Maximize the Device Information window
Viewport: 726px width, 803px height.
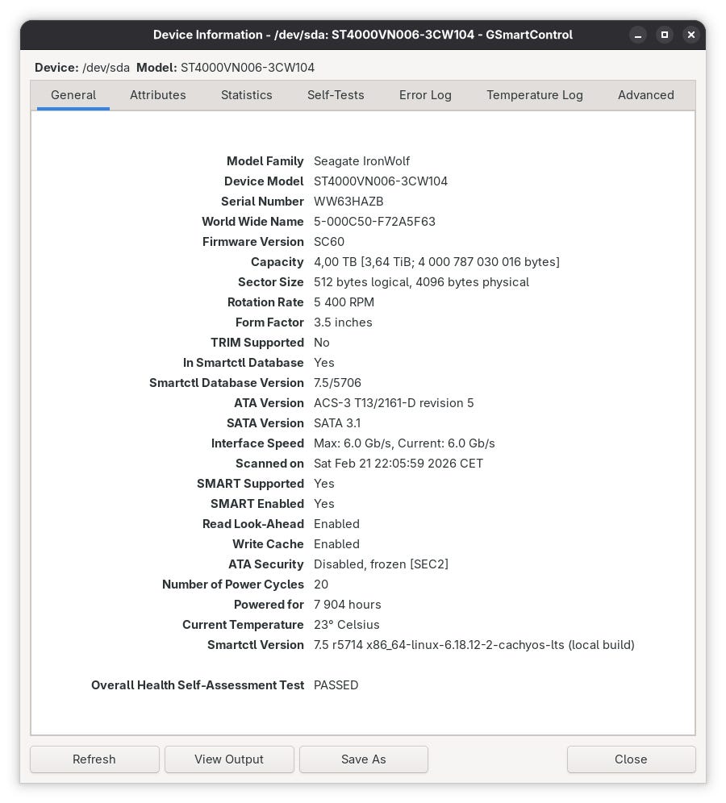665,35
